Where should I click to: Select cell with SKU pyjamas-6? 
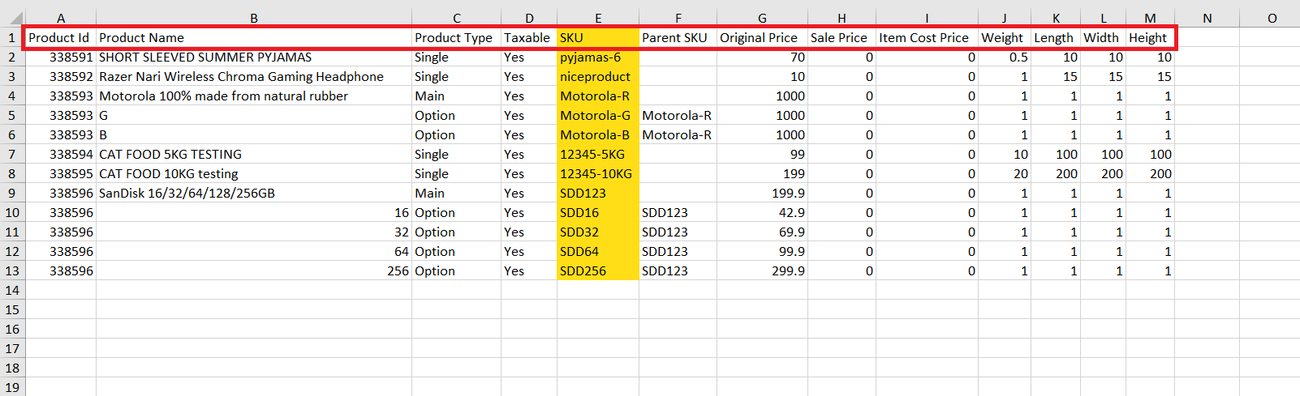coord(598,57)
